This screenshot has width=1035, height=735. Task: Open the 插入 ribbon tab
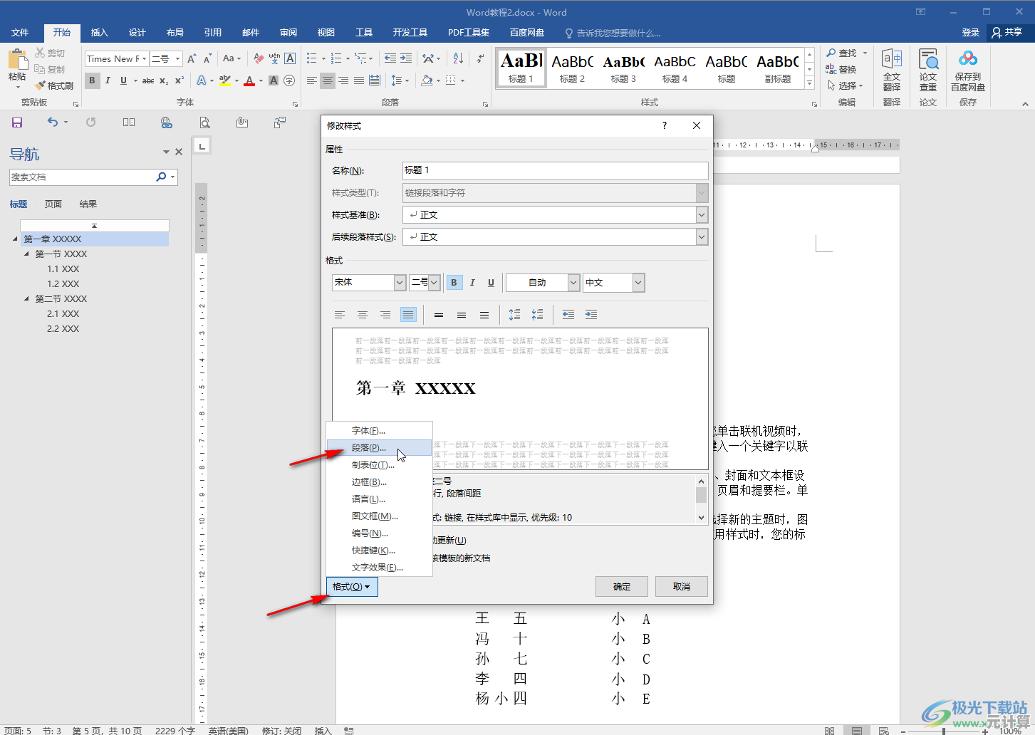pyautogui.click(x=100, y=33)
